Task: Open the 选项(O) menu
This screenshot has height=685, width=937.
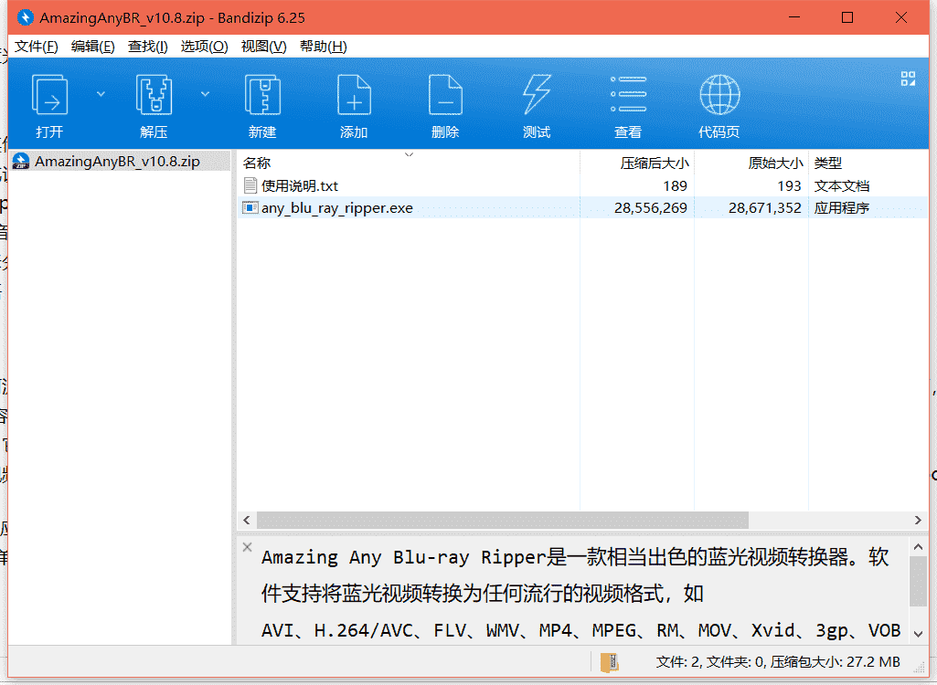Action: 205,47
